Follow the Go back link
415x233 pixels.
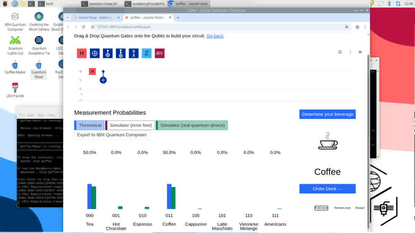click(215, 36)
